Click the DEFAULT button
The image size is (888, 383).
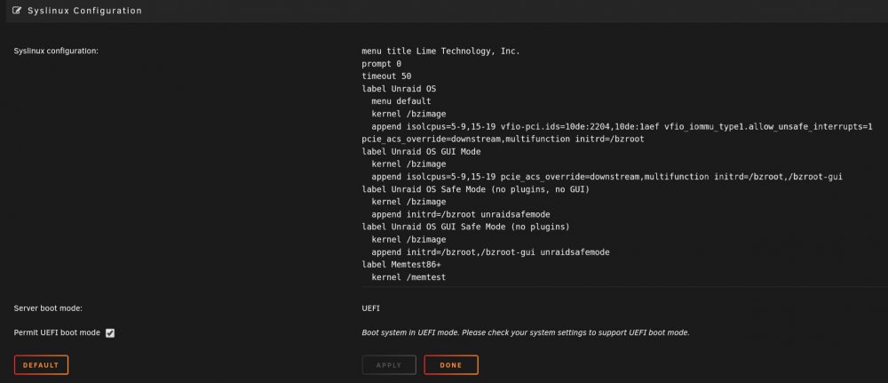point(41,365)
